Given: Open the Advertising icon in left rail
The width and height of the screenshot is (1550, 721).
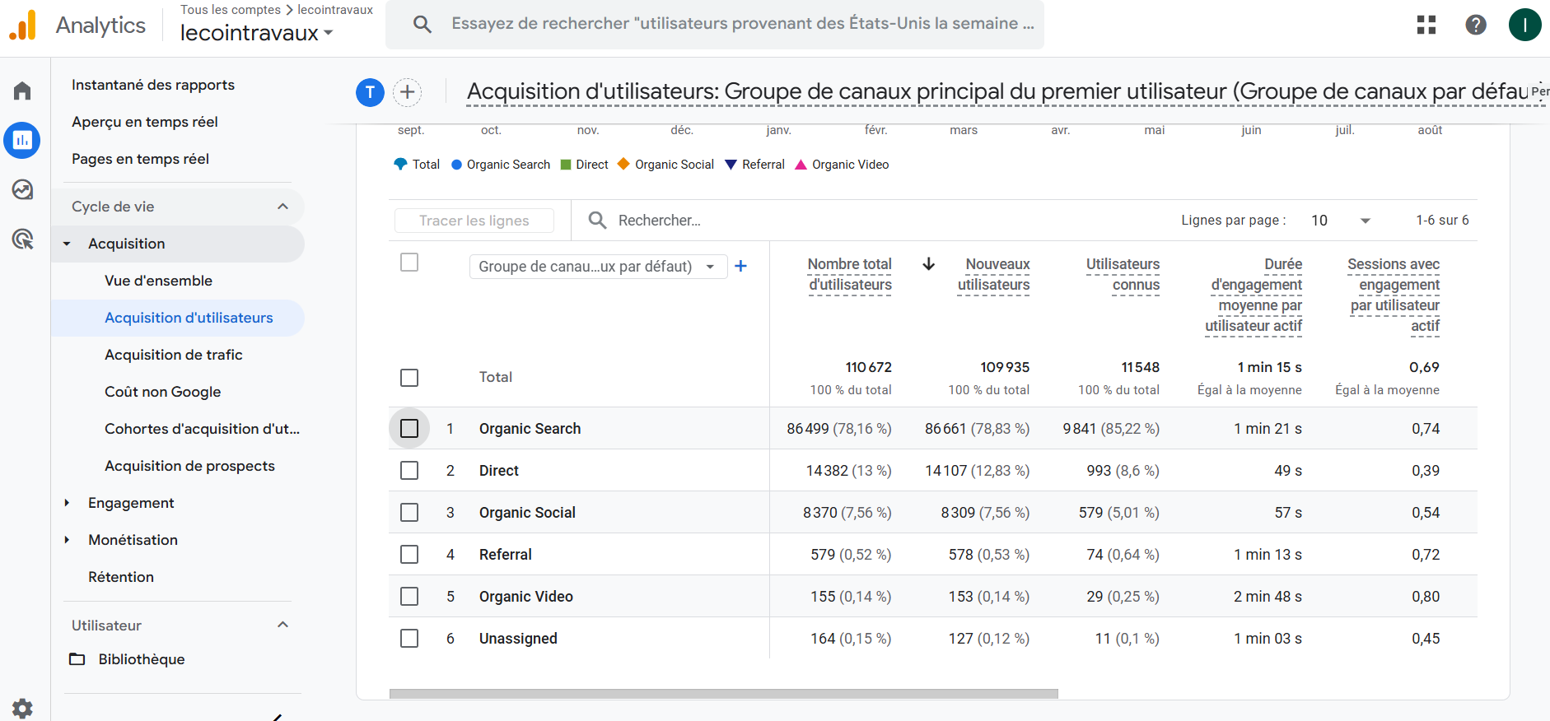Looking at the screenshot, I should 22,240.
